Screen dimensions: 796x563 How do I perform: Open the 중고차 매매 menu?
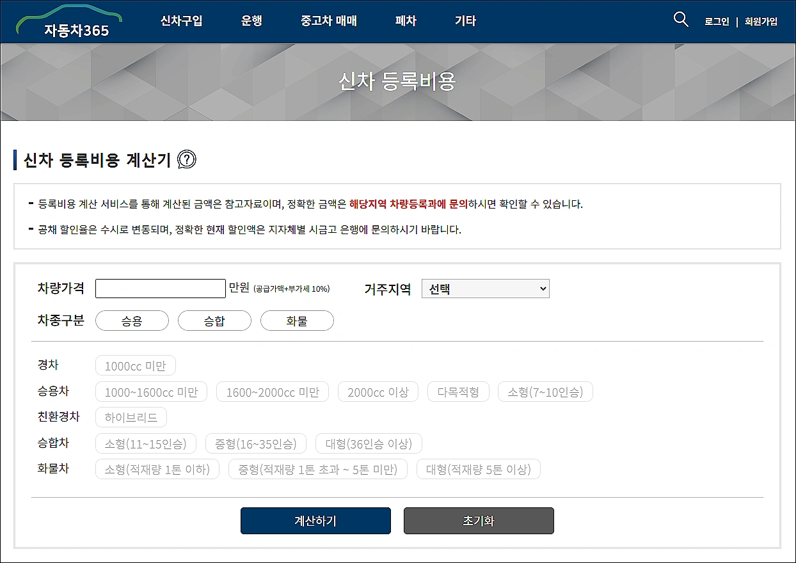point(328,20)
